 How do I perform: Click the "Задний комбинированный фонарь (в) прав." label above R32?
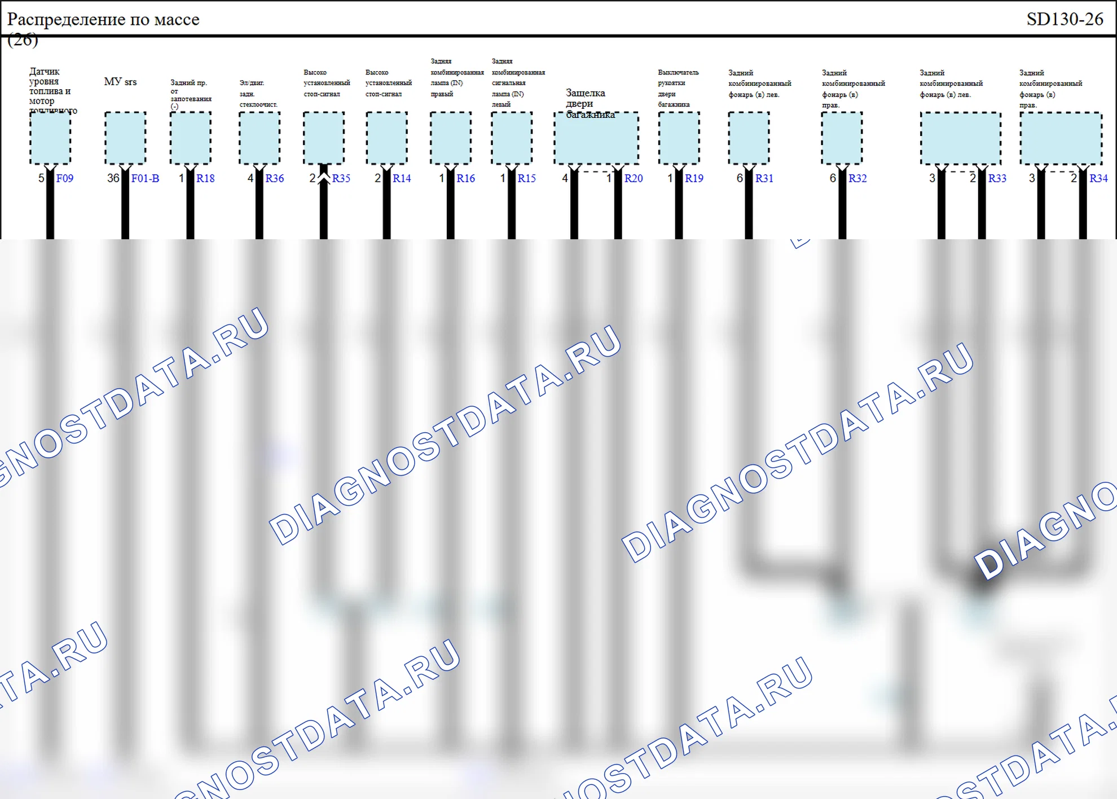(x=854, y=89)
